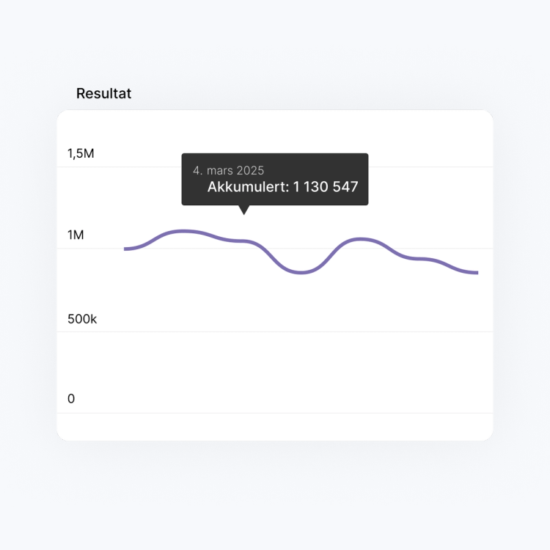Click the lowest dip in the line's middle
Image resolution: width=550 pixels, height=550 pixels.
tap(301, 272)
